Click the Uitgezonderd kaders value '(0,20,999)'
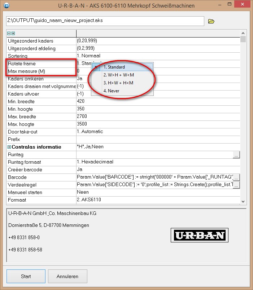 87,41
